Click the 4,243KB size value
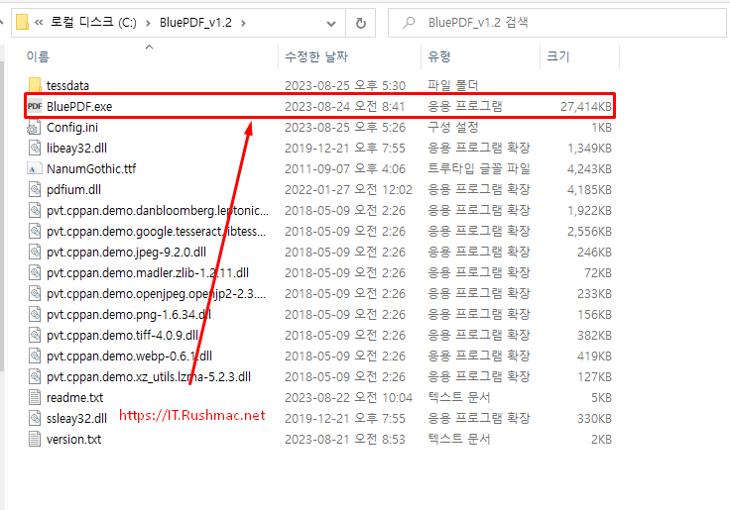This screenshot has width=730, height=510. point(589,168)
